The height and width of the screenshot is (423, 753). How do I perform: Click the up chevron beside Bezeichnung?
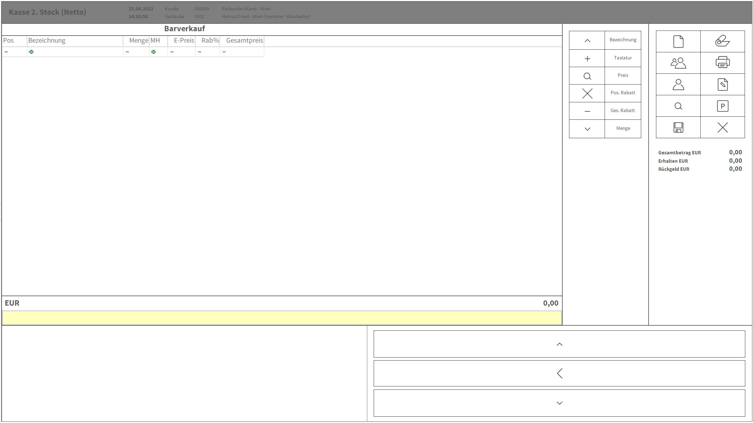click(x=587, y=41)
